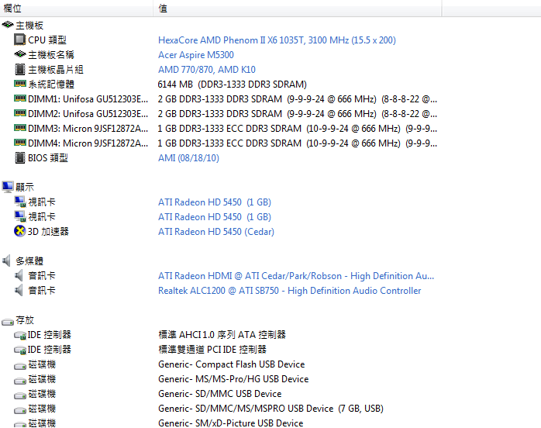Open the ATI Radeon HD 5450 (Cedar) link
The width and height of the screenshot is (541, 428).
click(216, 232)
